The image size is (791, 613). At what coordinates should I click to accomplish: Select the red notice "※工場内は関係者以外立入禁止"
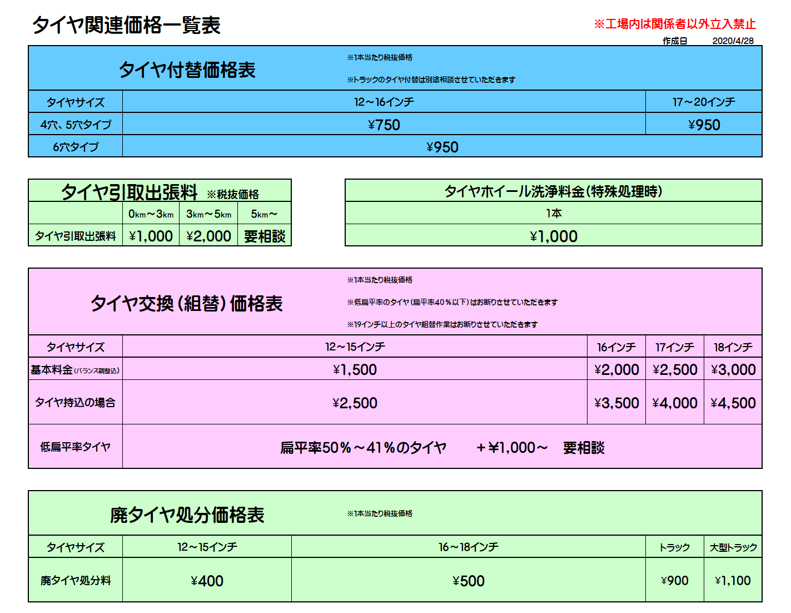(x=675, y=24)
